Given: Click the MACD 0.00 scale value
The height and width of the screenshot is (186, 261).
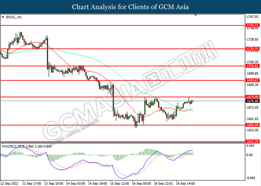Looking at the screenshot, I should (x=249, y=155).
